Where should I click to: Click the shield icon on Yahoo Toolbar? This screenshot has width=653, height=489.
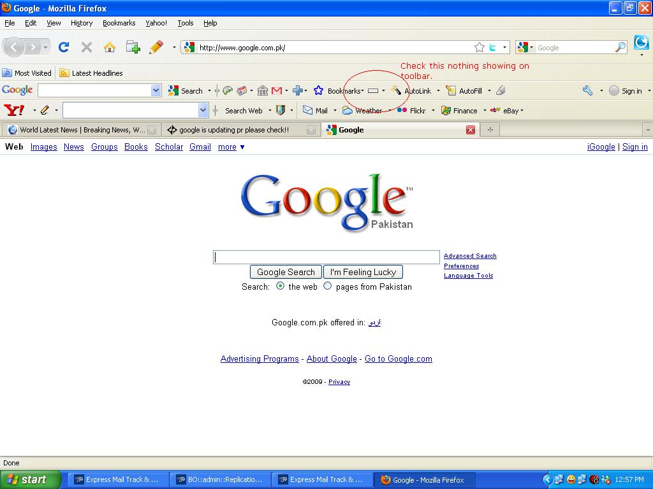[x=281, y=110]
